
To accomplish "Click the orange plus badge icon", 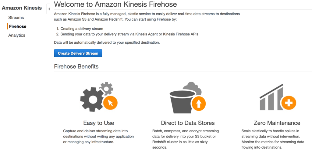I will [x=289, y=103].
